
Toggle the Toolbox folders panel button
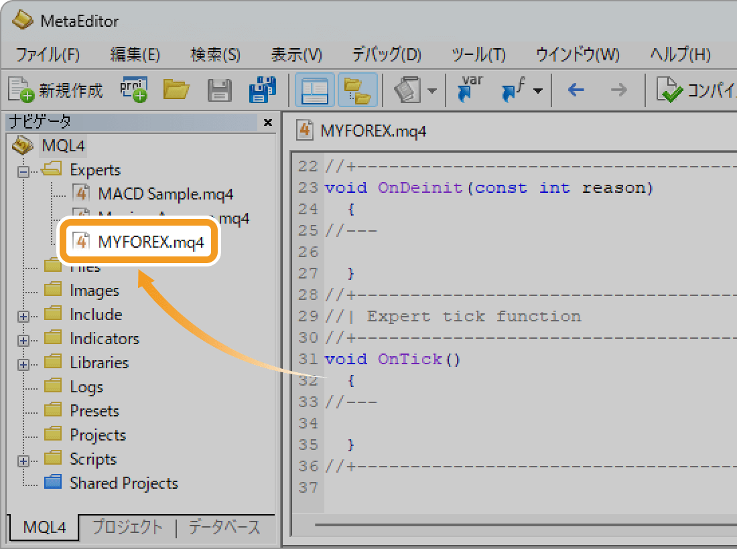coord(357,90)
